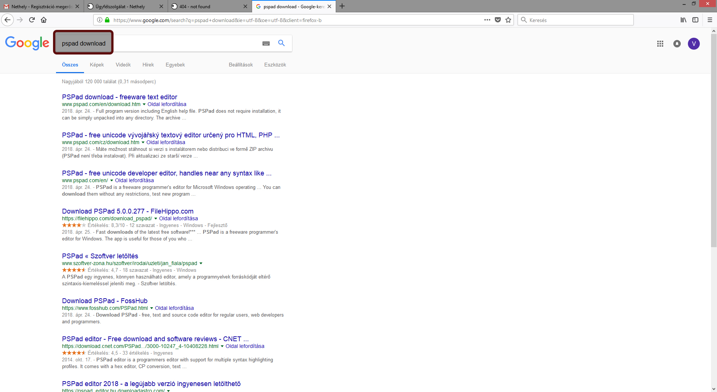Expand dropdown arrow next to filehippo.com URL
The height and width of the screenshot is (392, 717).
point(156,219)
